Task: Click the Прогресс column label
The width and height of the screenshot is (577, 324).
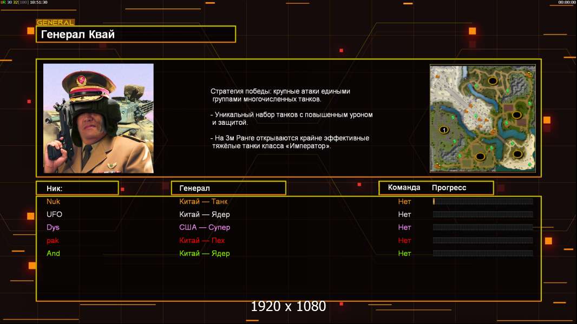Action: point(449,187)
